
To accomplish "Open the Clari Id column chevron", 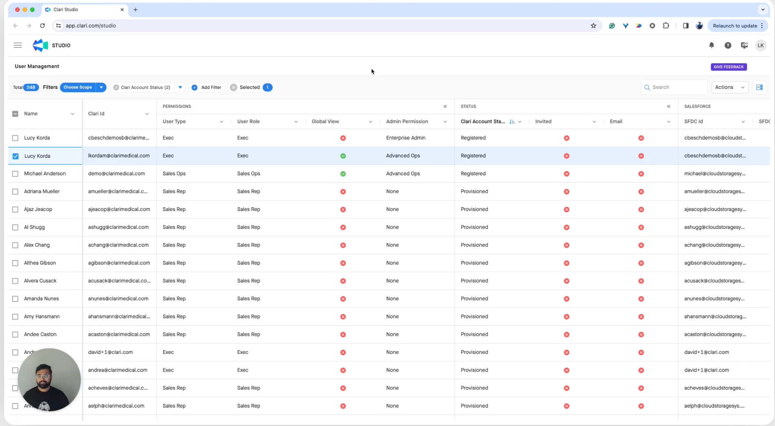I will click(x=147, y=114).
